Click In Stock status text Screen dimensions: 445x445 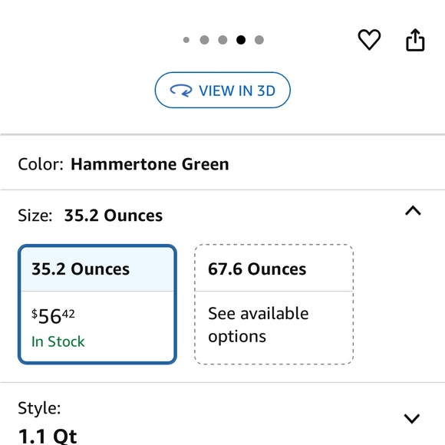[58, 341]
